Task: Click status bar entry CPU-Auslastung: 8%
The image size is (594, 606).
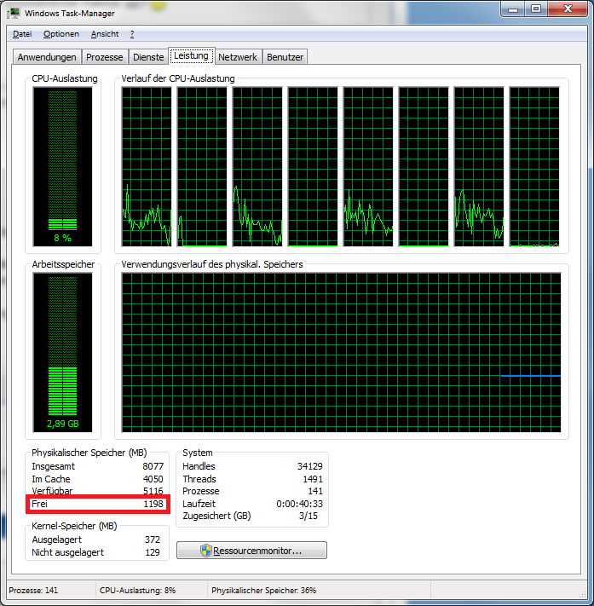Action: tap(137, 591)
